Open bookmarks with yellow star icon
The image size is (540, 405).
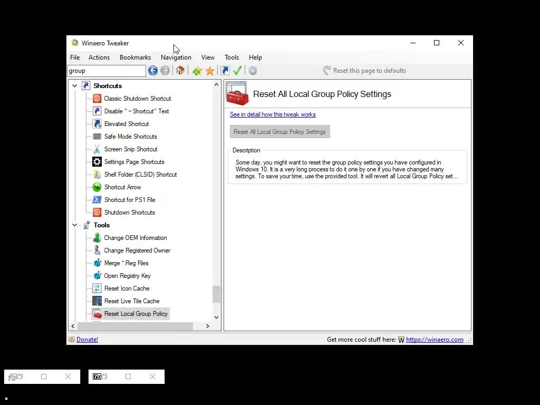point(210,71)
